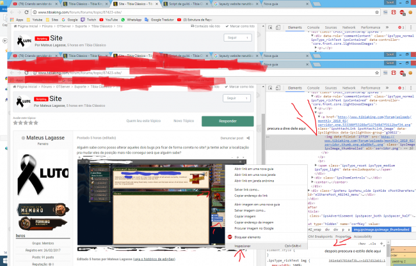Switch to Tibia Clássico browser tab in upper window

[85, 4]
